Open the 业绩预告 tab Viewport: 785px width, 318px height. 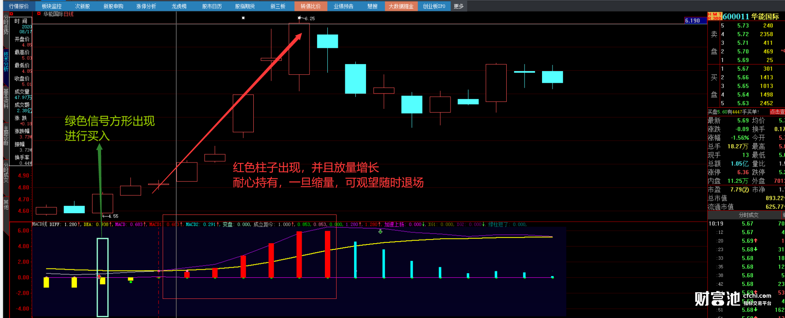coord(343,6)
